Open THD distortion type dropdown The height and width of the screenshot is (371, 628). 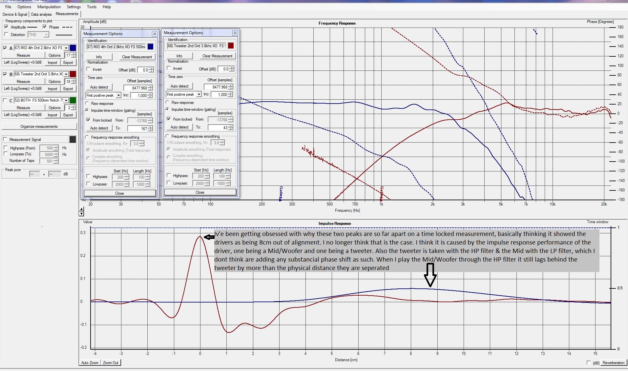(x=46, y=34)
